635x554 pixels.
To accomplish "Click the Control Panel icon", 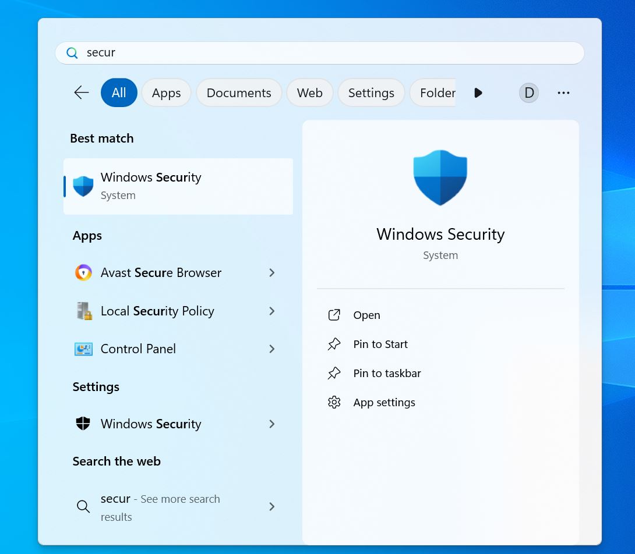I will (83, 349).
